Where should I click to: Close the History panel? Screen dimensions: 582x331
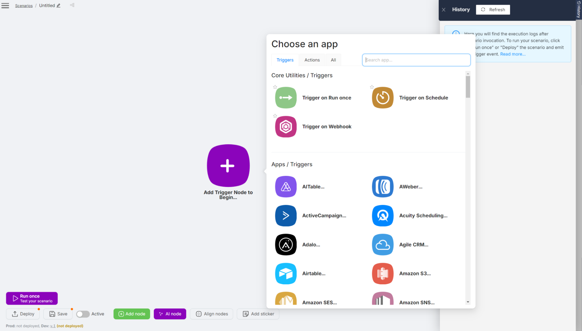[443, 10]
